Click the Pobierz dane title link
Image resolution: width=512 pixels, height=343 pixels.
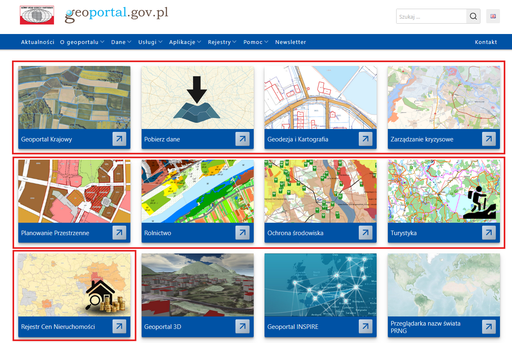point(162,139)
